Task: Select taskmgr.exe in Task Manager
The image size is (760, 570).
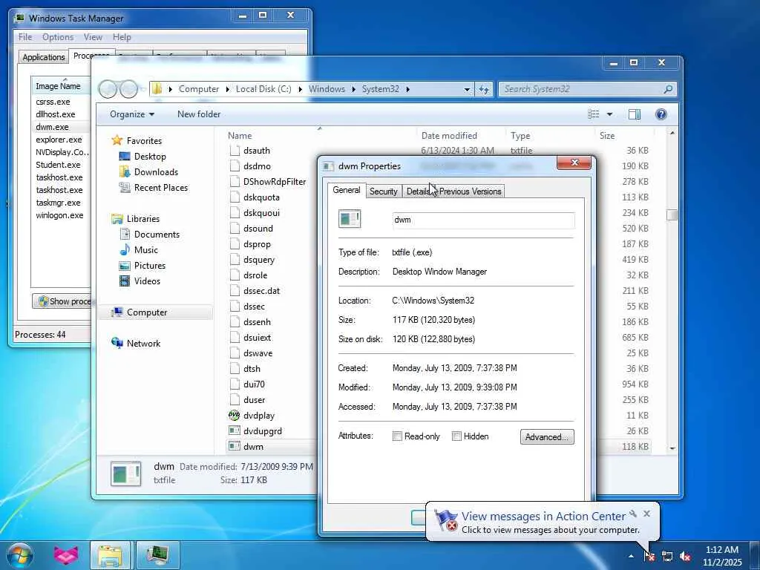Action: (x=58, y=203)
